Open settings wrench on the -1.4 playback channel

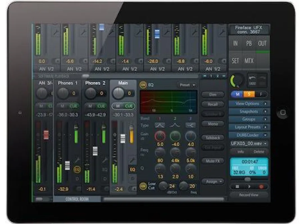(x=139, y=32)
